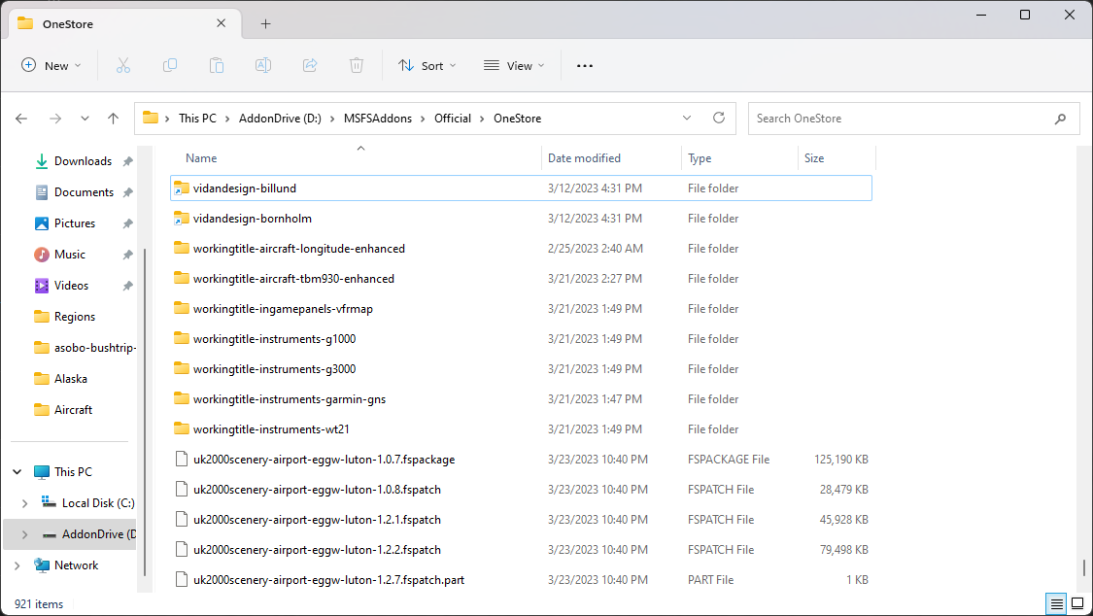Go forward with the right arrow

55,119
